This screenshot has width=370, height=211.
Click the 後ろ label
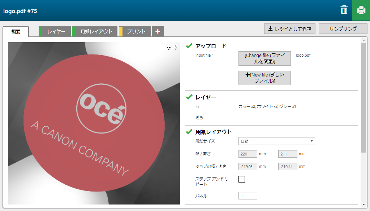[199, 118]
